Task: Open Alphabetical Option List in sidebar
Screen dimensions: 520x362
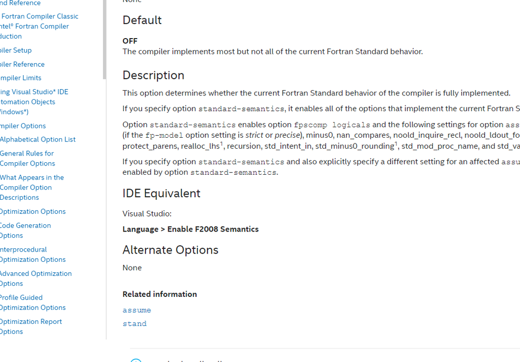Action: [38, 139]
